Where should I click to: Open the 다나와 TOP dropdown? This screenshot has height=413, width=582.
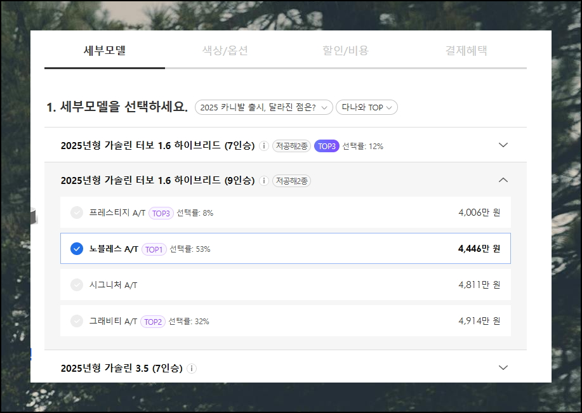pos(367,108)
